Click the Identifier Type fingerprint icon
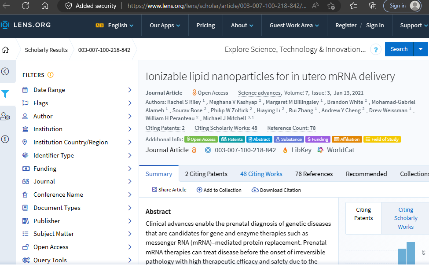429x268 pixels. [x=25, y=155]
